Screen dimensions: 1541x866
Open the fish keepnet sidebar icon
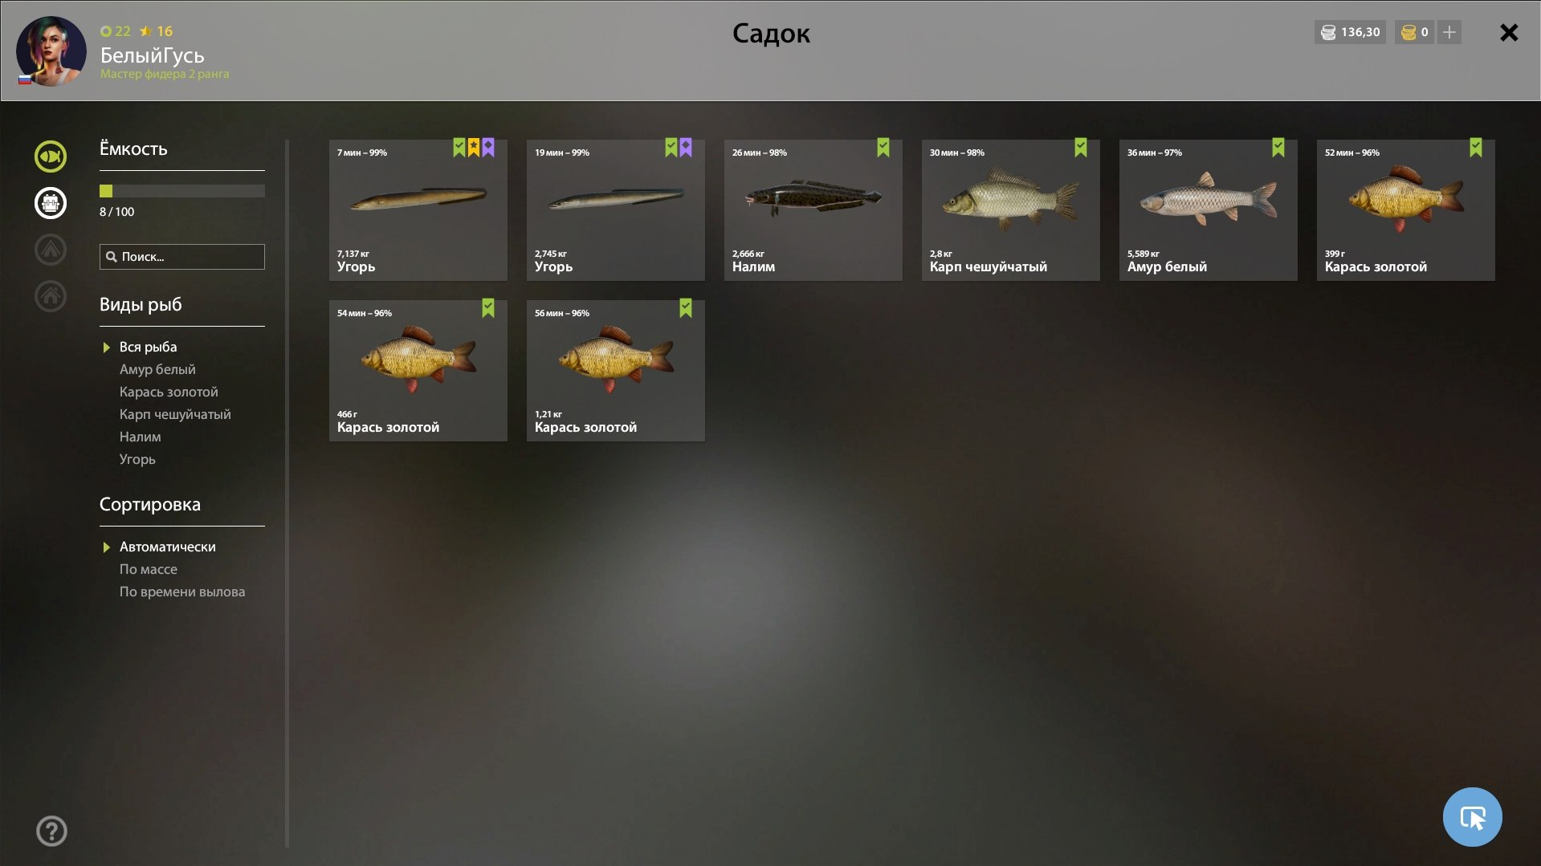[x=51, y=157]
